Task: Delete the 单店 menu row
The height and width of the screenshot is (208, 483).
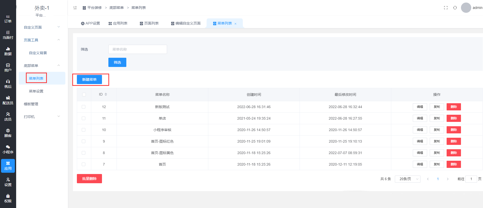Action: (454, 118)
